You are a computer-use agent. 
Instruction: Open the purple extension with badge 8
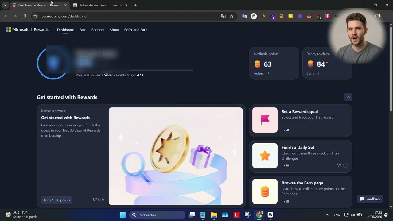point(272,17)
